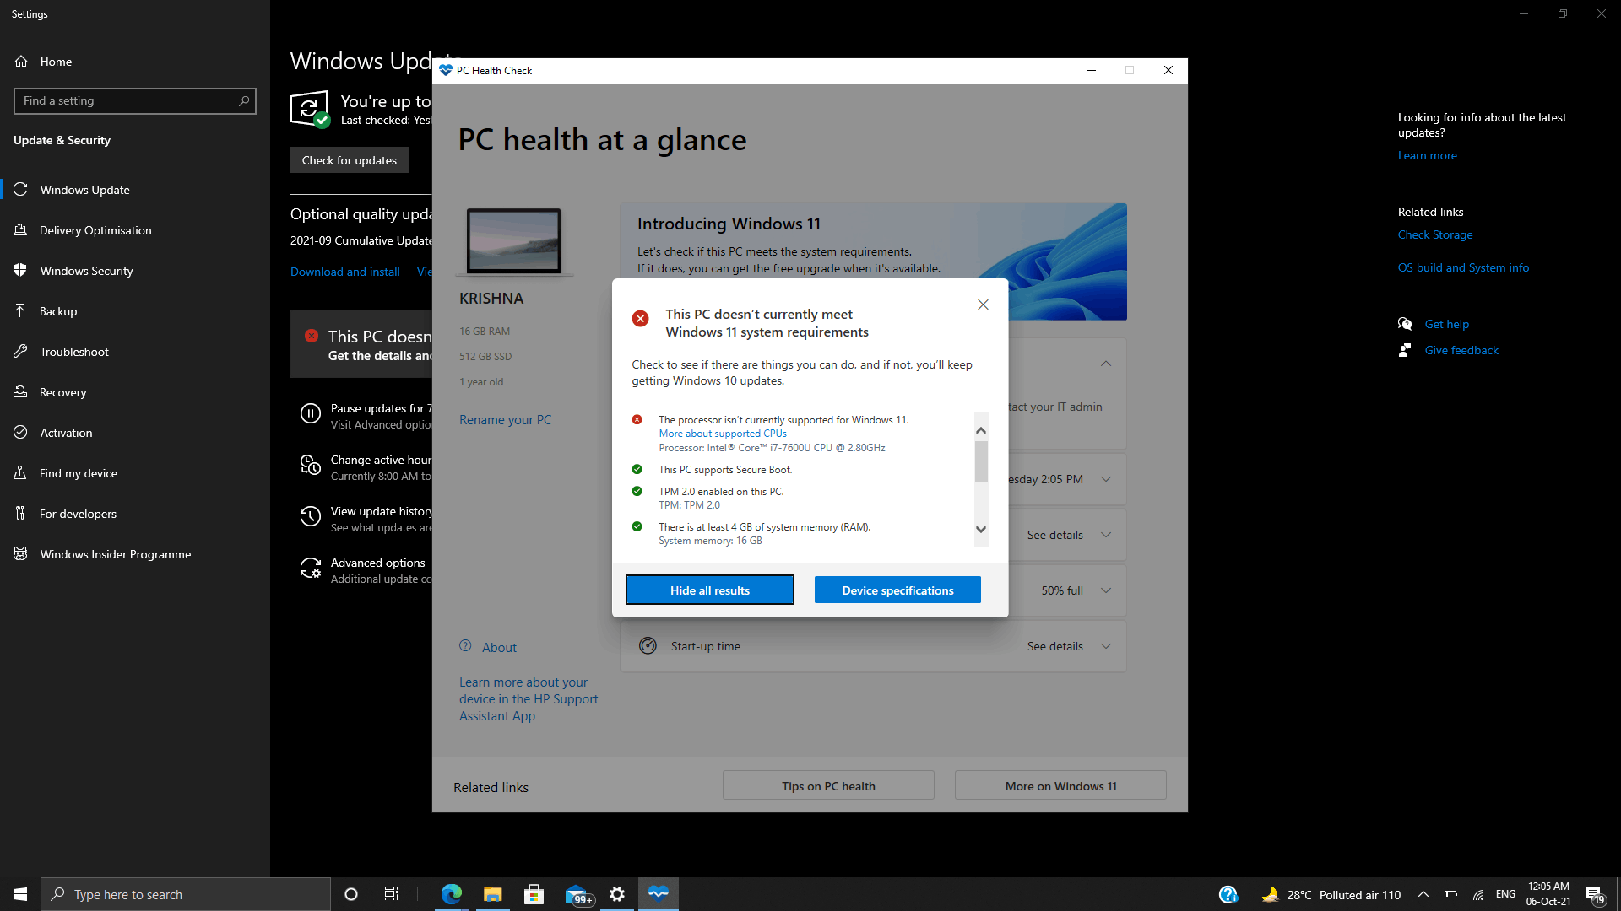The height and width of the screenshot is (911, 1621).
Task: Open Microsoft Store taskbar icon
Action: pos(534,894)
